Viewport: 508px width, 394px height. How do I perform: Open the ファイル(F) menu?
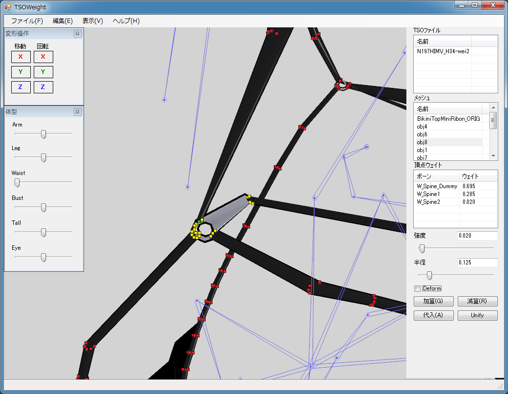coord(27,21)
